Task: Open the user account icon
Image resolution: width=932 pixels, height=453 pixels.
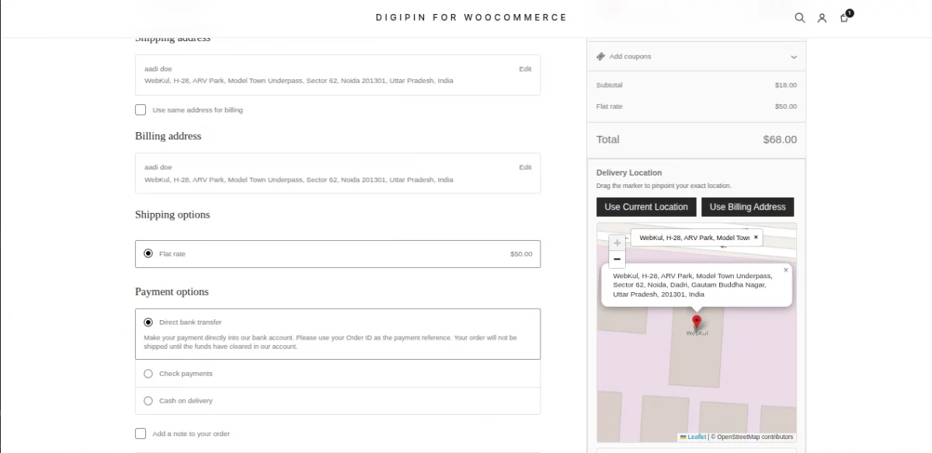Action: pyautogui.click(x=822, y=18)
